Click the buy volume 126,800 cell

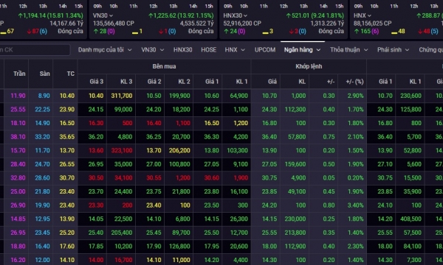[x=179, y=247]
